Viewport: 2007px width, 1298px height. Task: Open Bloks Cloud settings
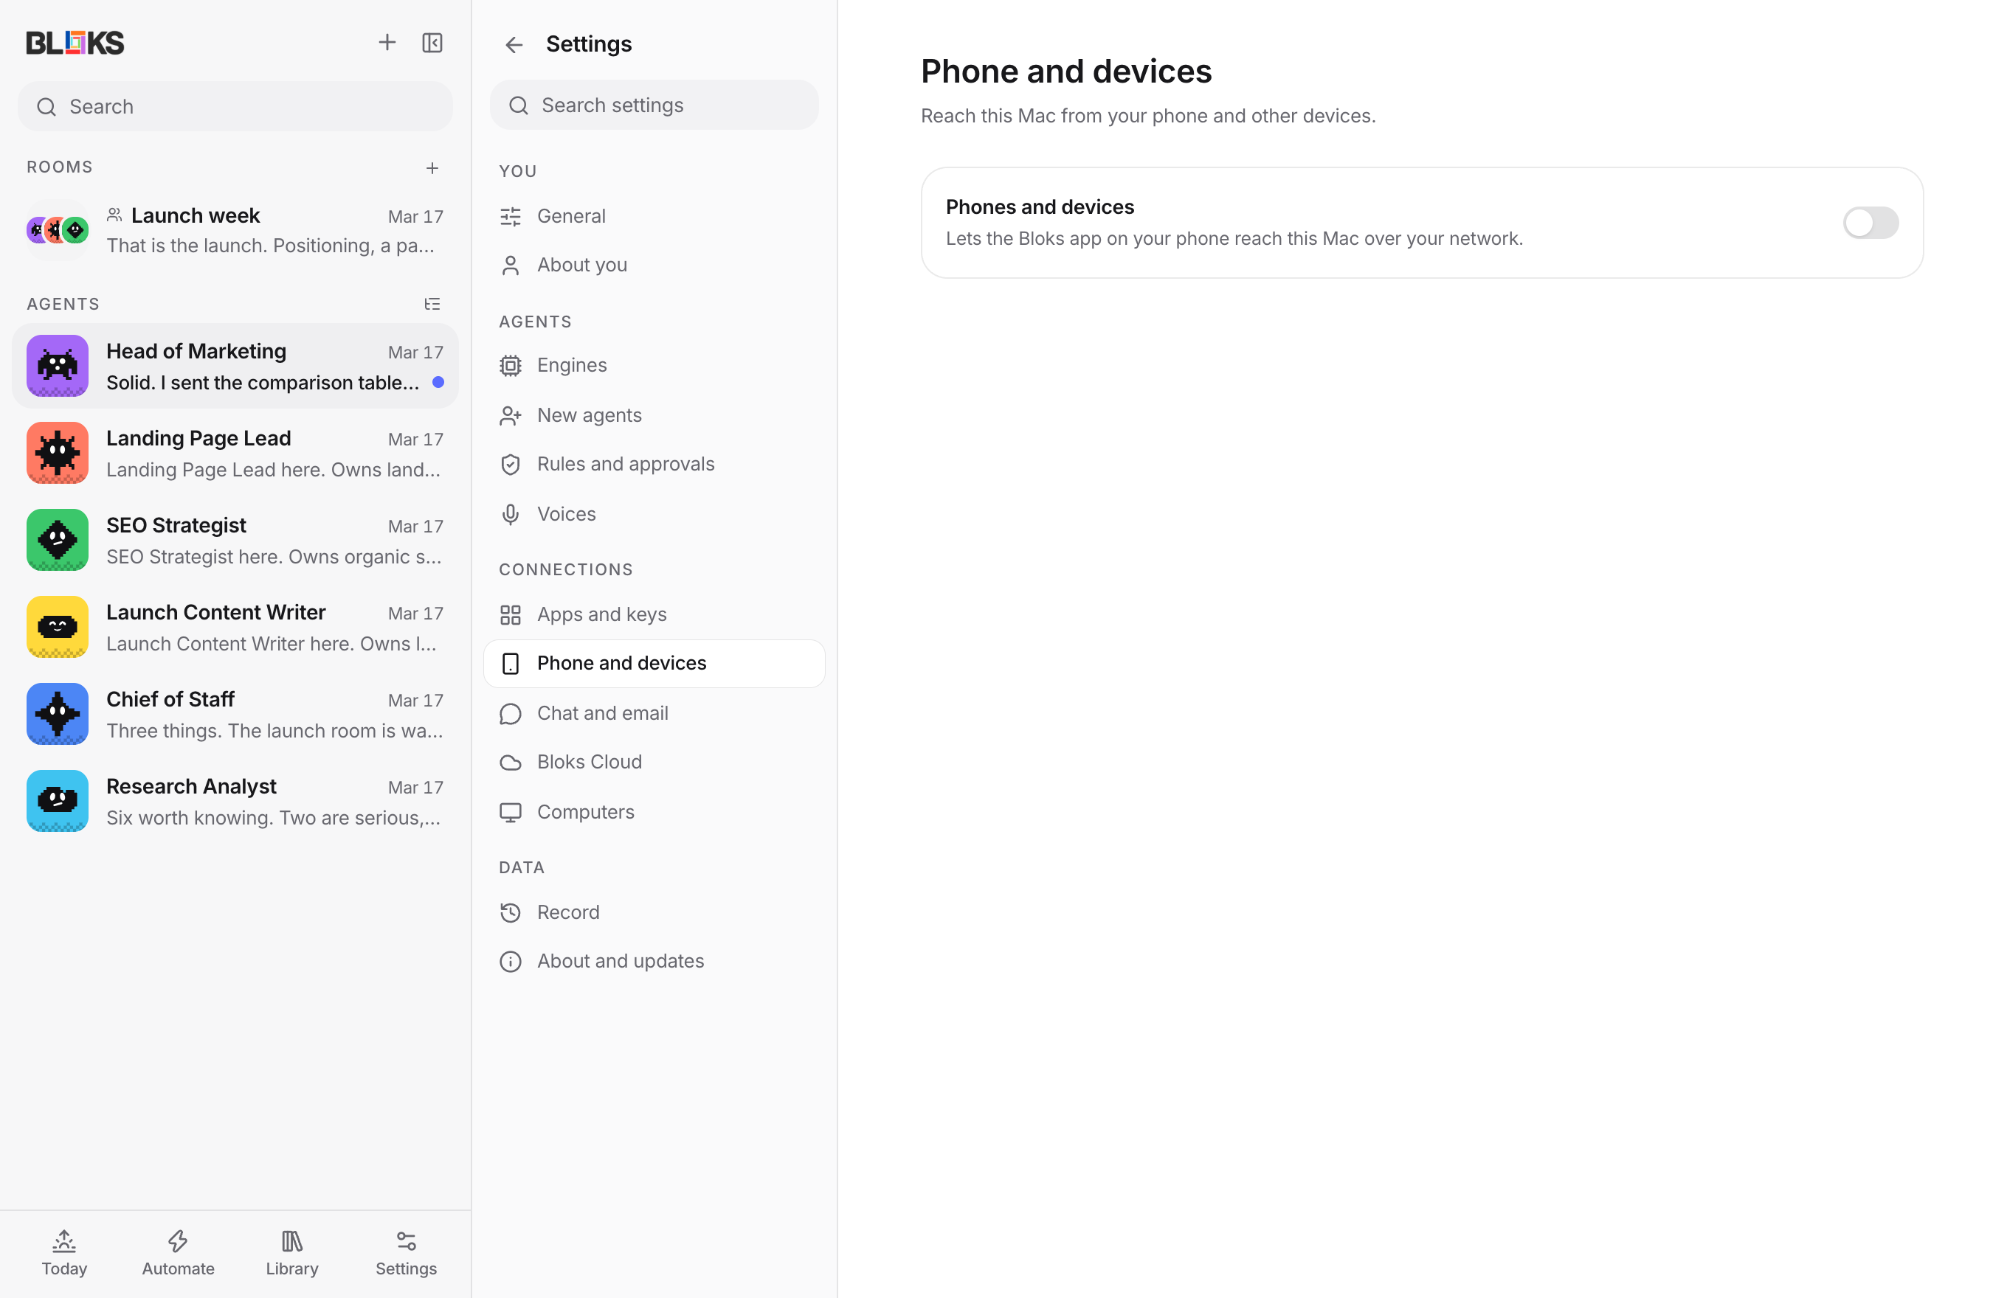654,762
